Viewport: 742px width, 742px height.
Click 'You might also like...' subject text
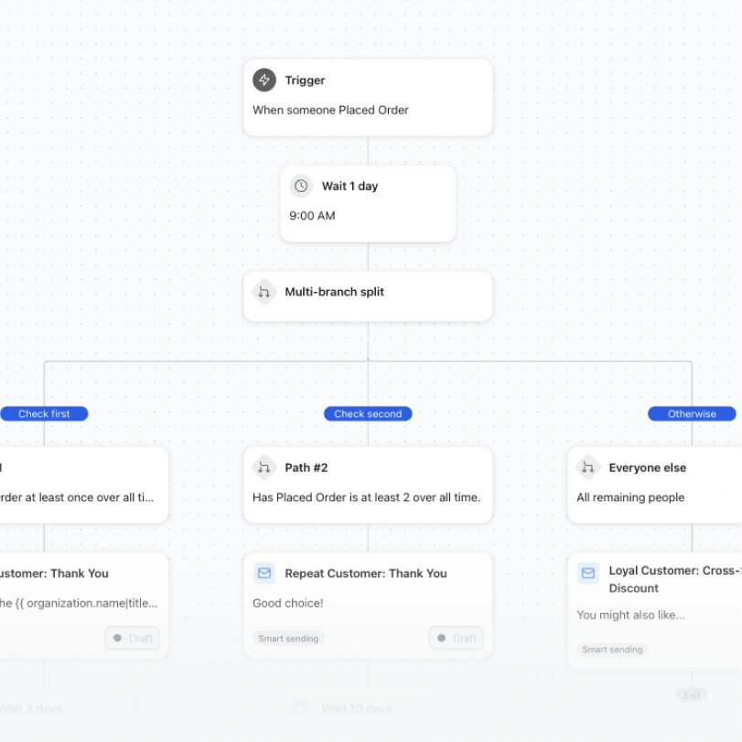tap(630, 615)
